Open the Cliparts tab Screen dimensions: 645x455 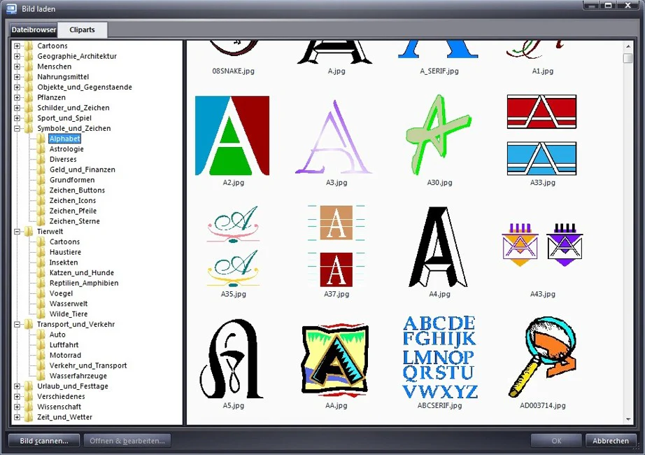83,29
